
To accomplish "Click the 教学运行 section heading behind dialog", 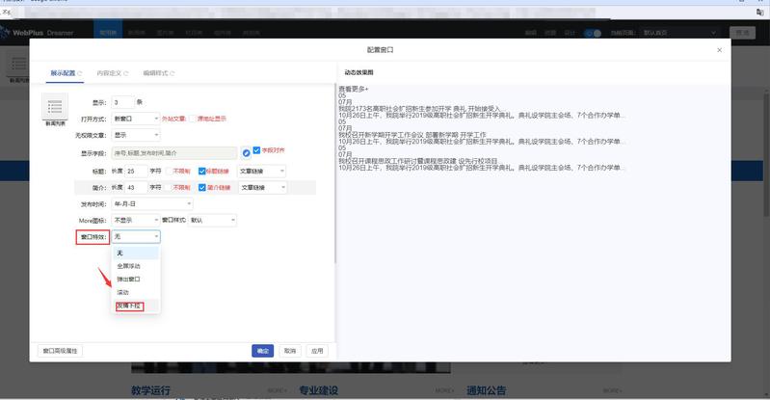I will point(150,390).
